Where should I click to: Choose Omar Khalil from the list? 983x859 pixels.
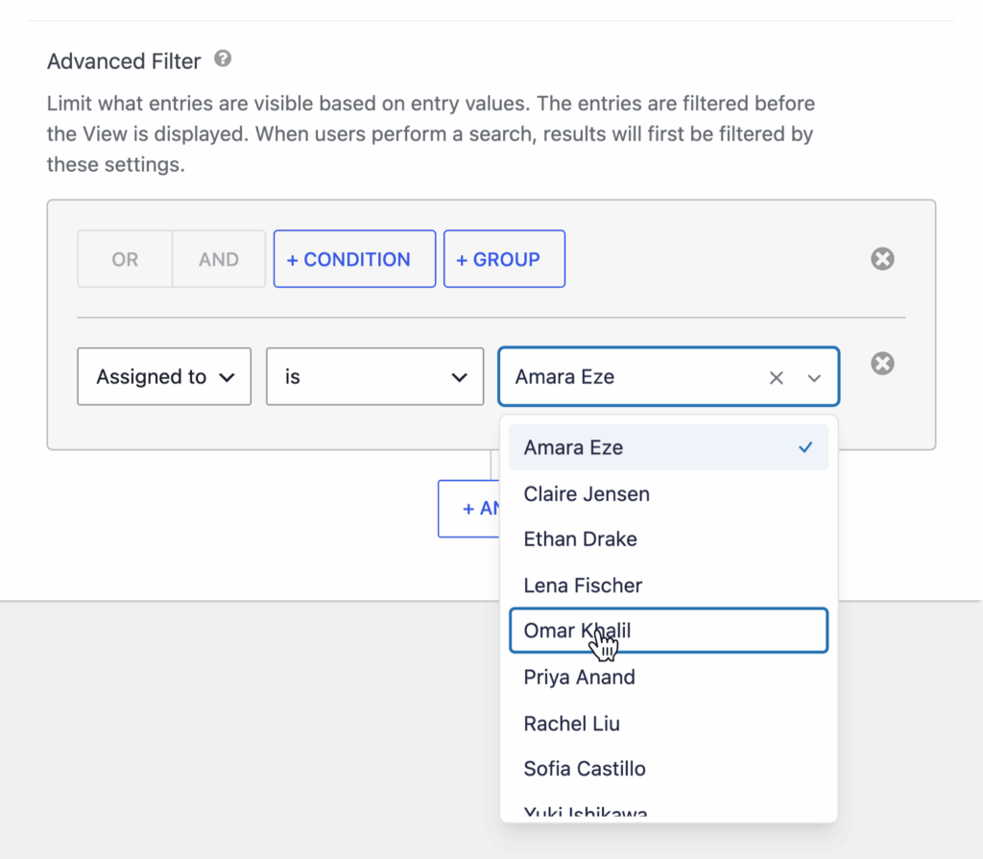click(669, 631)
